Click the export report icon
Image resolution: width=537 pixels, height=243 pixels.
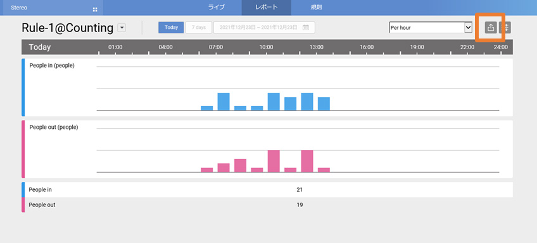pyautogui.click(x=490, y=28)
